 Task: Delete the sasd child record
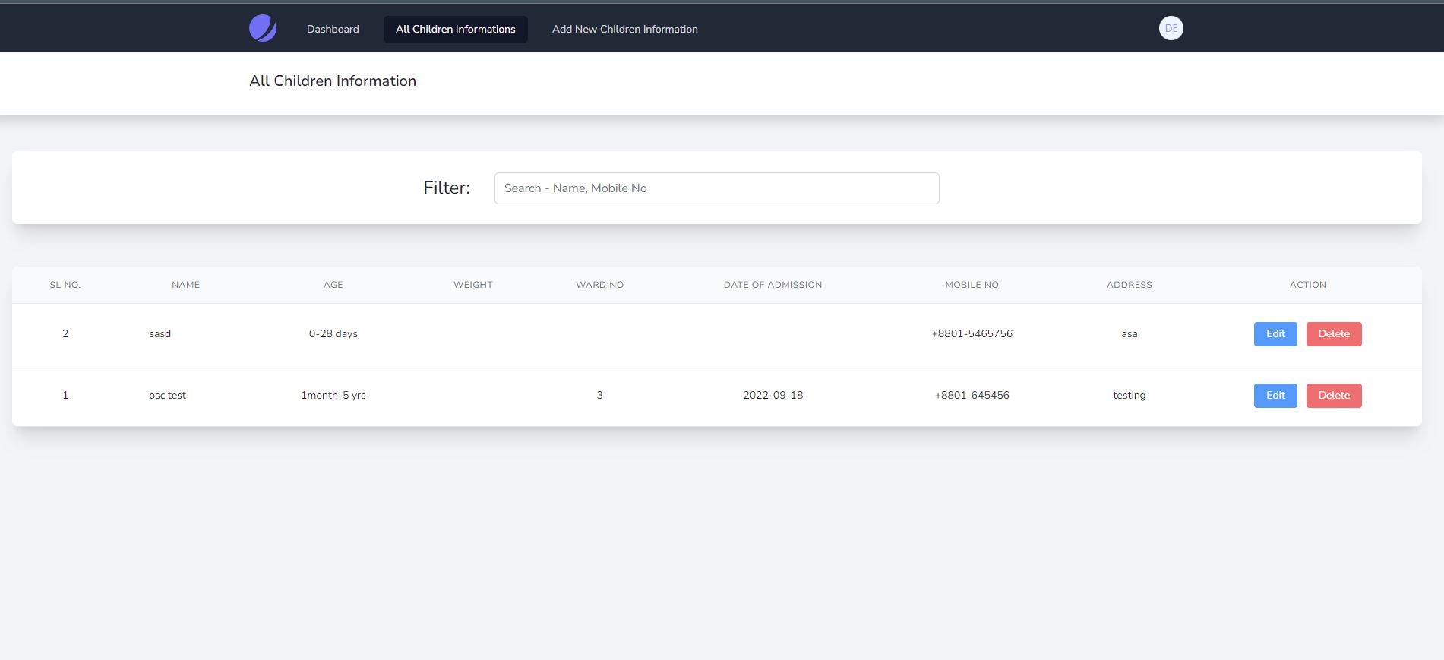1333,334
